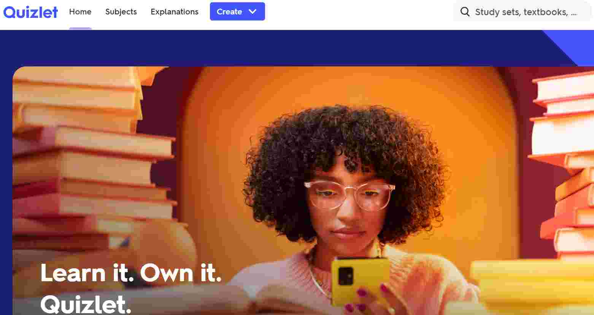Open the Explanations menu item

175,12
